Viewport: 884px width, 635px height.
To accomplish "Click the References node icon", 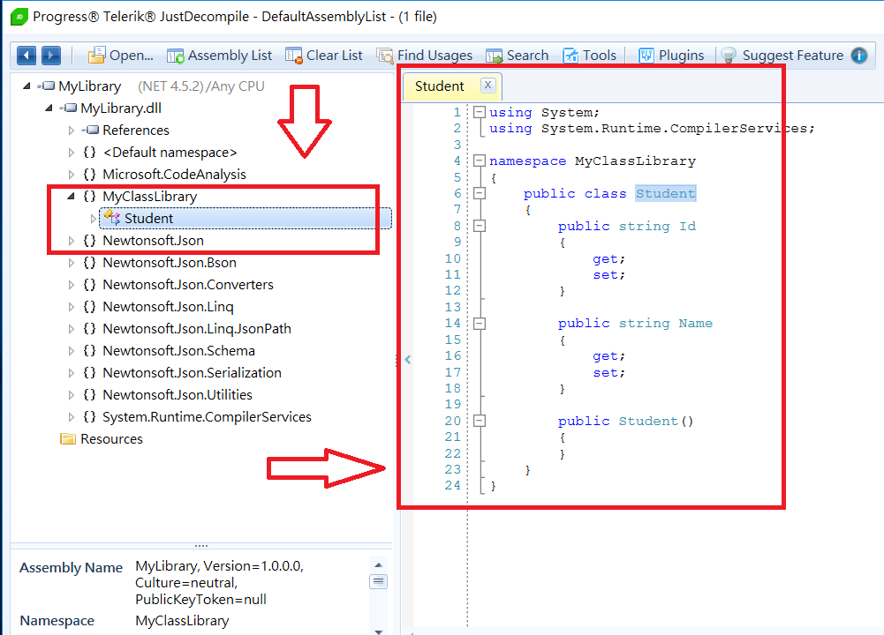I will [90, 130].
